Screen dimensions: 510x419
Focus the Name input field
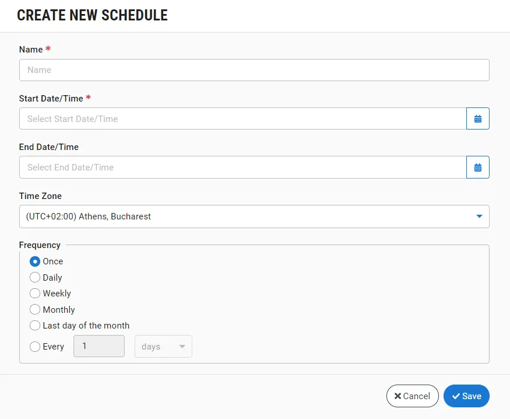254,70
